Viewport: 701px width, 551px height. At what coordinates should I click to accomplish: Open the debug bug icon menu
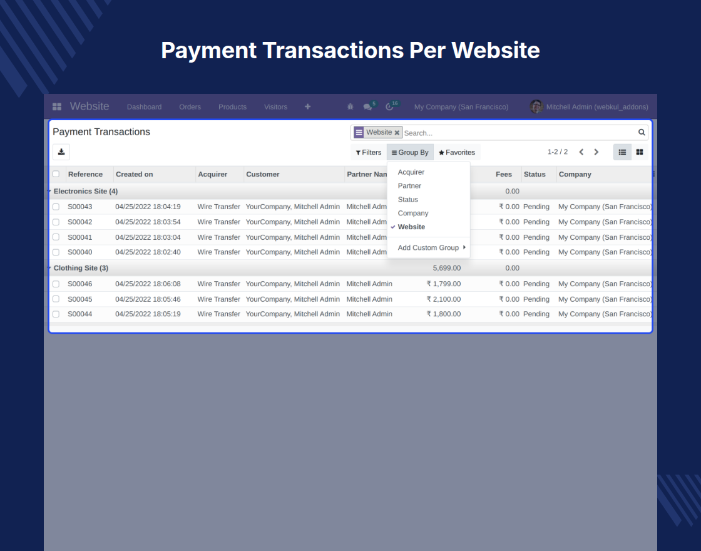pyautogui.click(x=350, y=106)
